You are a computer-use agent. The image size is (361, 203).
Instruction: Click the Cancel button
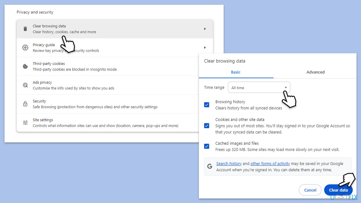coord(310,190)
